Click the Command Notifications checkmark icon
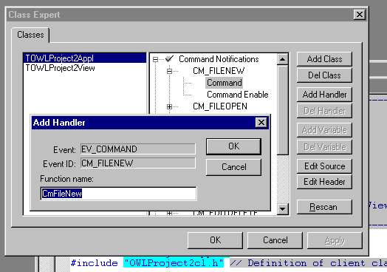The width and height of the screenshot is (387, 272). pyautogui.click(x=169, y=59)
